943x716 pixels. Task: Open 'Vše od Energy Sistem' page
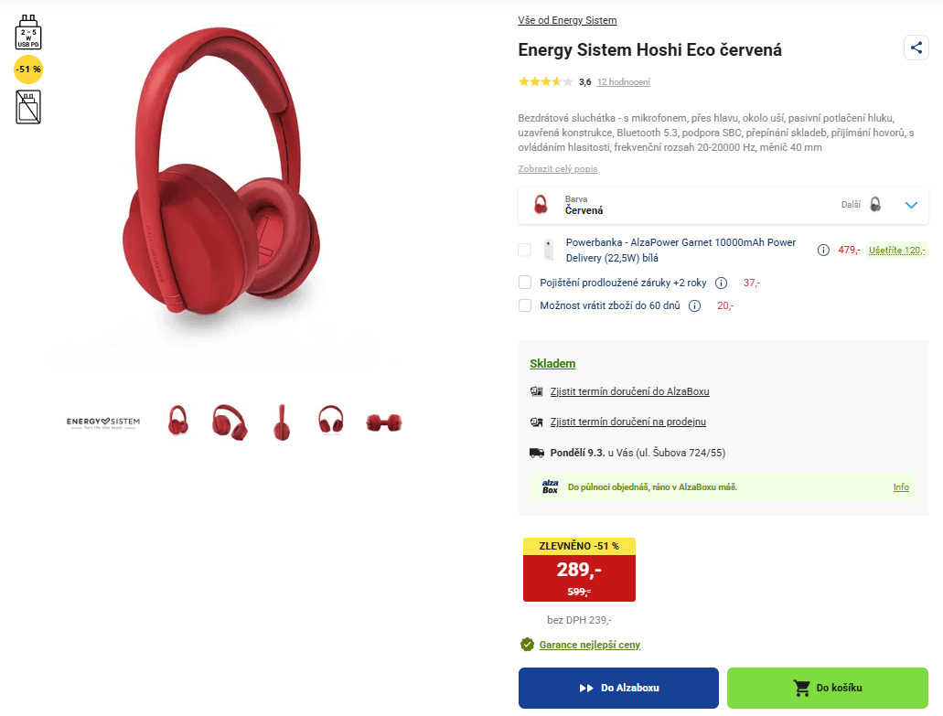pos(567,19)
